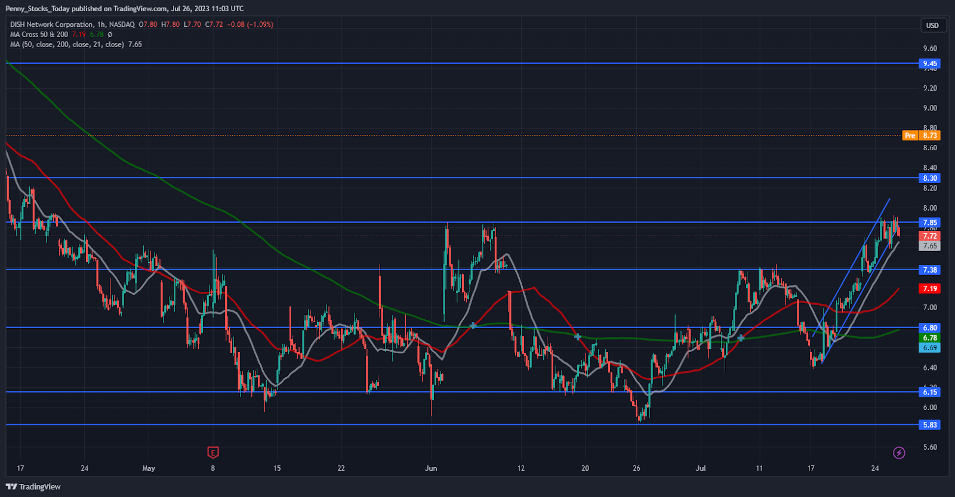Click the 22 date label on time axis
The height and width of the screenshot is (497, 955).
click(x=341, y=468)
